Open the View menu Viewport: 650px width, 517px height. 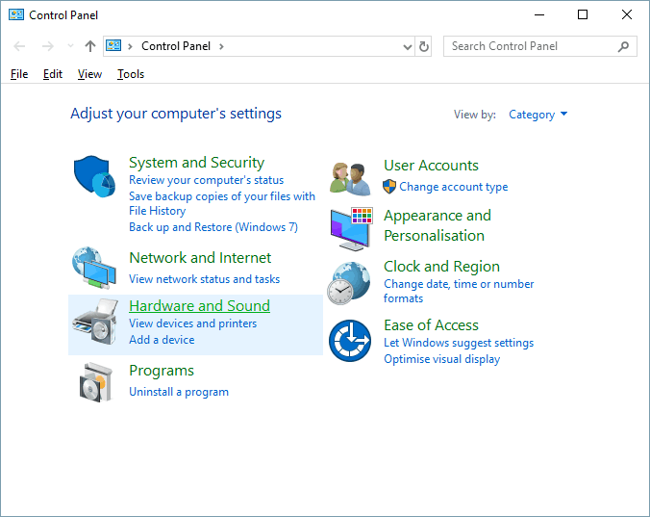coord(89,74)
